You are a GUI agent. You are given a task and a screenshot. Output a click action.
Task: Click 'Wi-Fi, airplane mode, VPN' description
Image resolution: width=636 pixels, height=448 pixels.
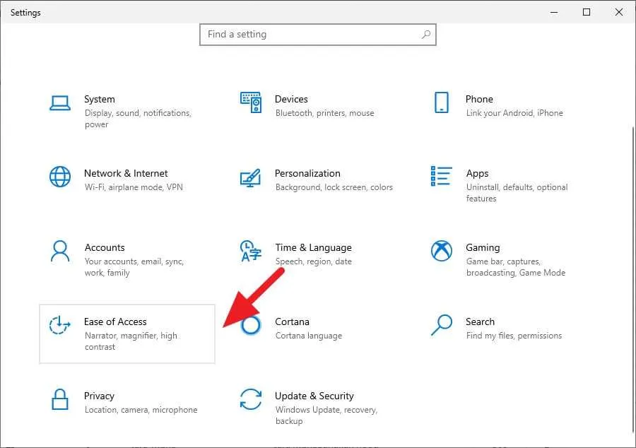point(134,187)
